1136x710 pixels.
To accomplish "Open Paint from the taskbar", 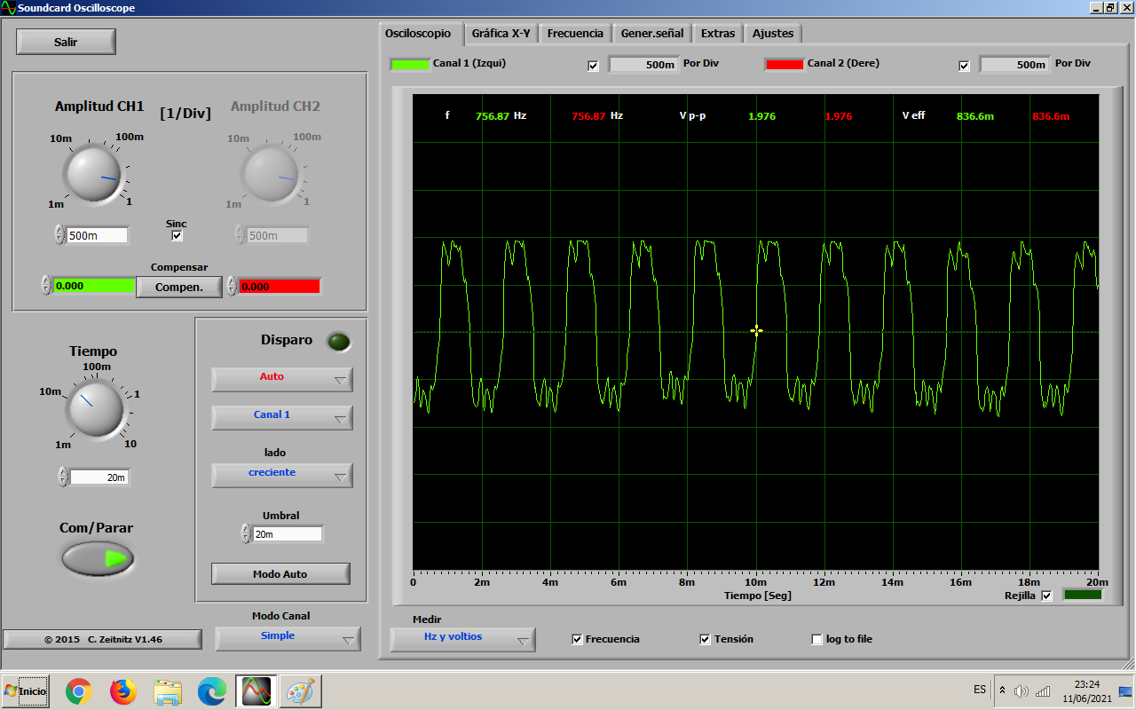I will 301,690.
